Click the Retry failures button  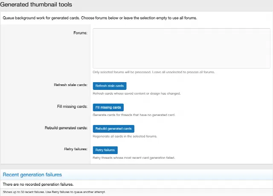[105, 150]
